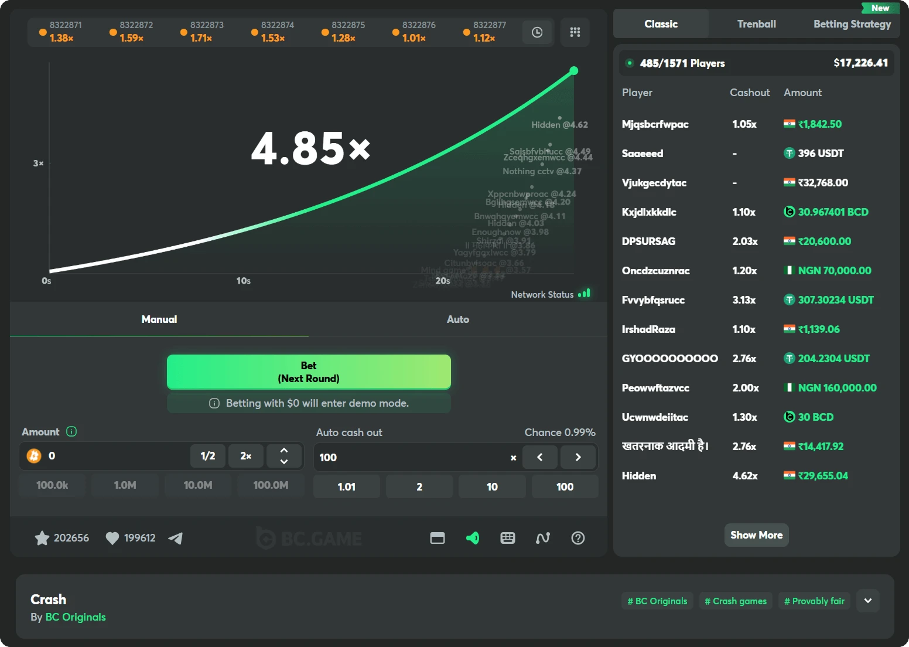Open hotkeys keyboard icon
Image resolution: width=909 pixels, height=647 pixels.
(x=508, y=538)
